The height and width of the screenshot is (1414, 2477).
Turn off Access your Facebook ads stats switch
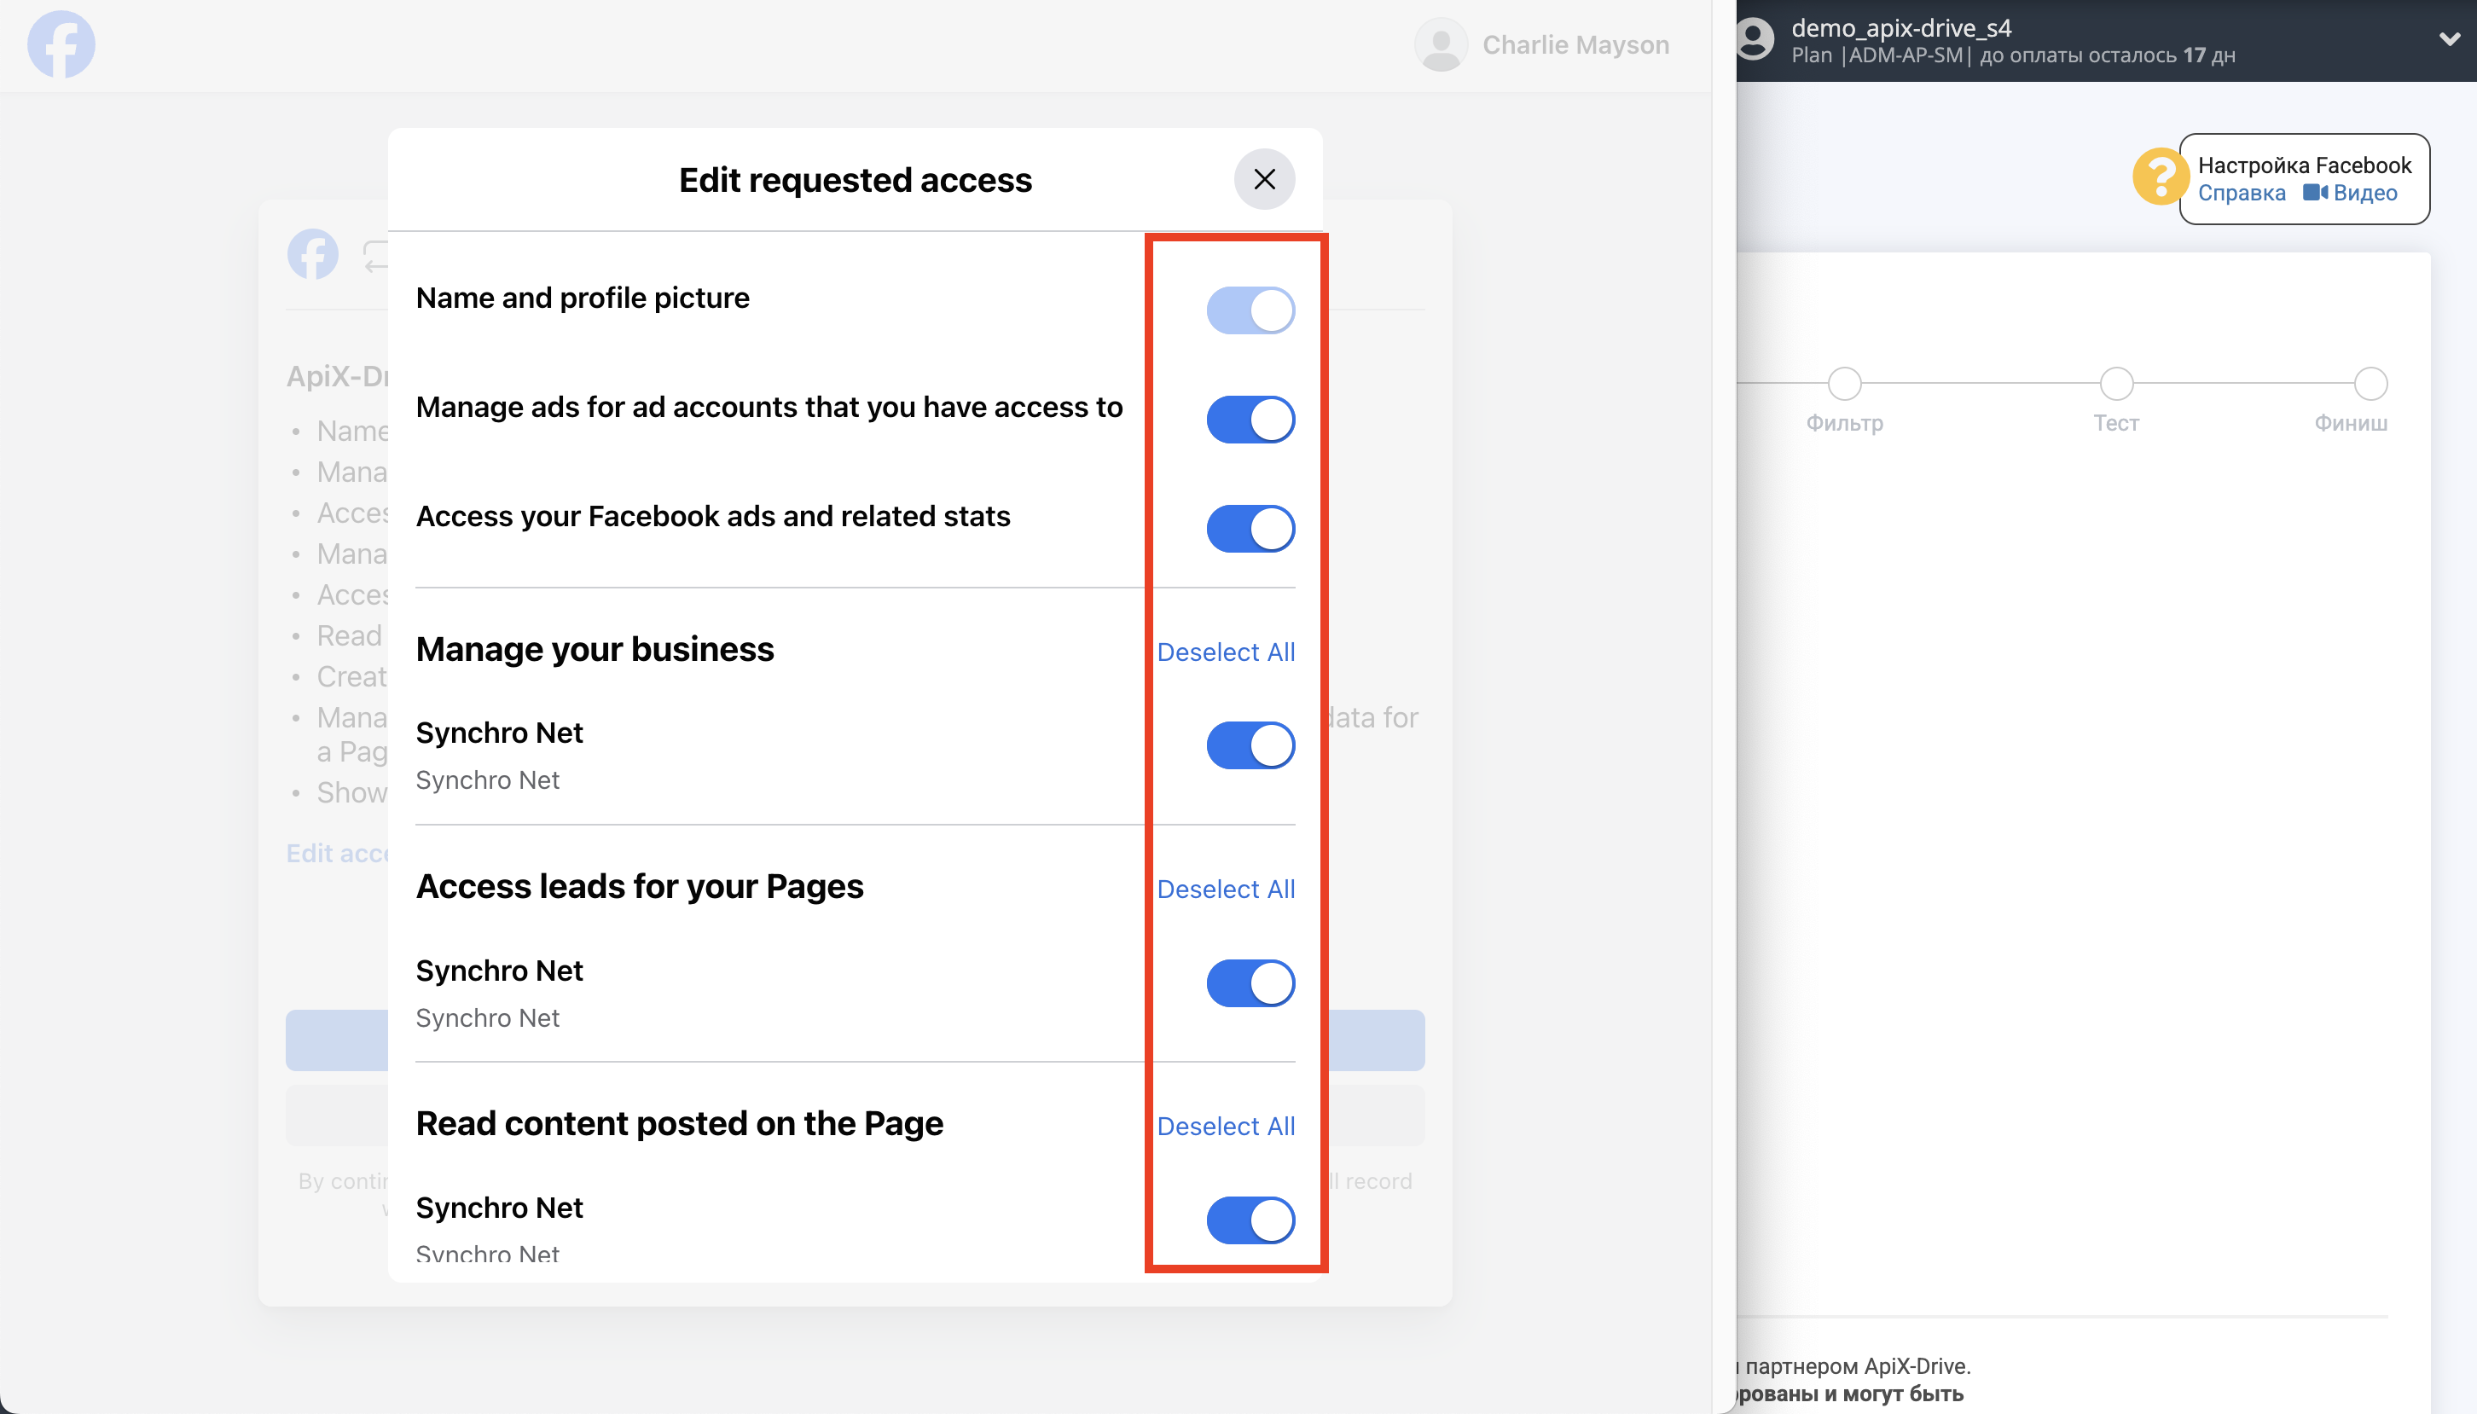pos(1250,530)
